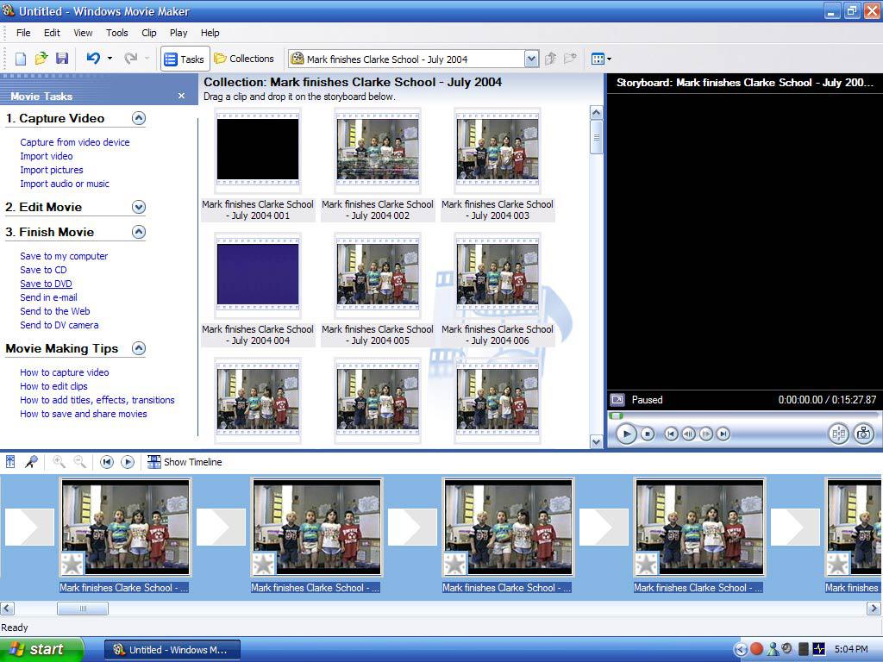Viewport: 883px width, 662px height.
Task: Close the Movie Tasks pane
Action: point(181,96)
